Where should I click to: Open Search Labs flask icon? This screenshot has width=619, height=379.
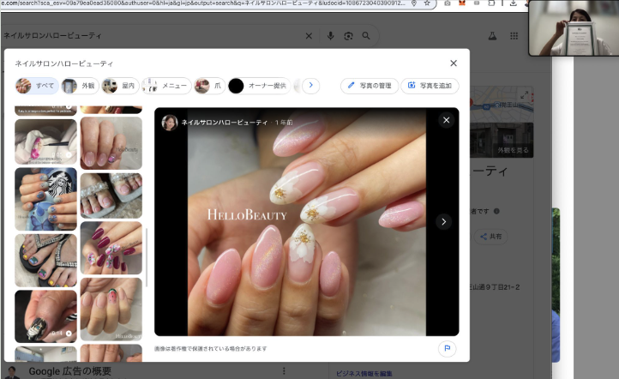tap(492, 36)
